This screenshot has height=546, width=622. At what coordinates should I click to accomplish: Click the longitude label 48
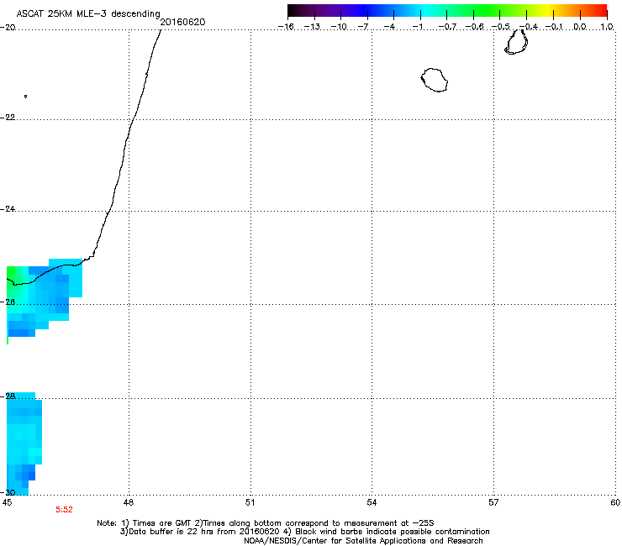point(128,503)
